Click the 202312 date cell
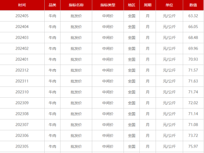Screen dimensions: 204x153 point(22,70)
